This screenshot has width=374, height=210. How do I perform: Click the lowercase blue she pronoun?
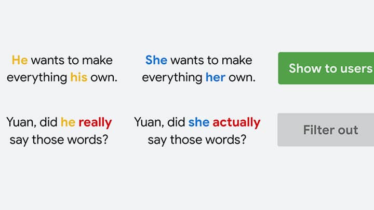tap(199, 122)
